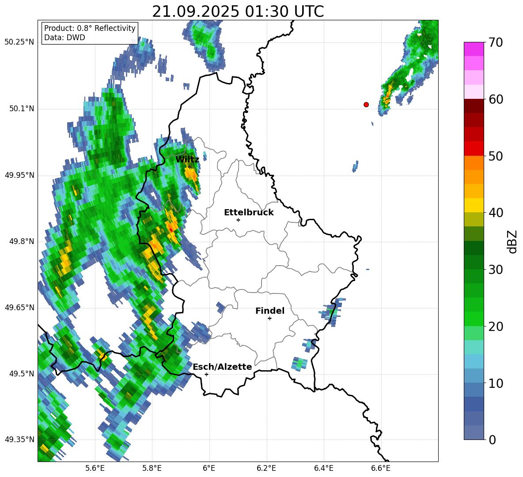Click the latitude label 49.35°N
This screenshot has width=523, height=477.
tap(19, 439)
